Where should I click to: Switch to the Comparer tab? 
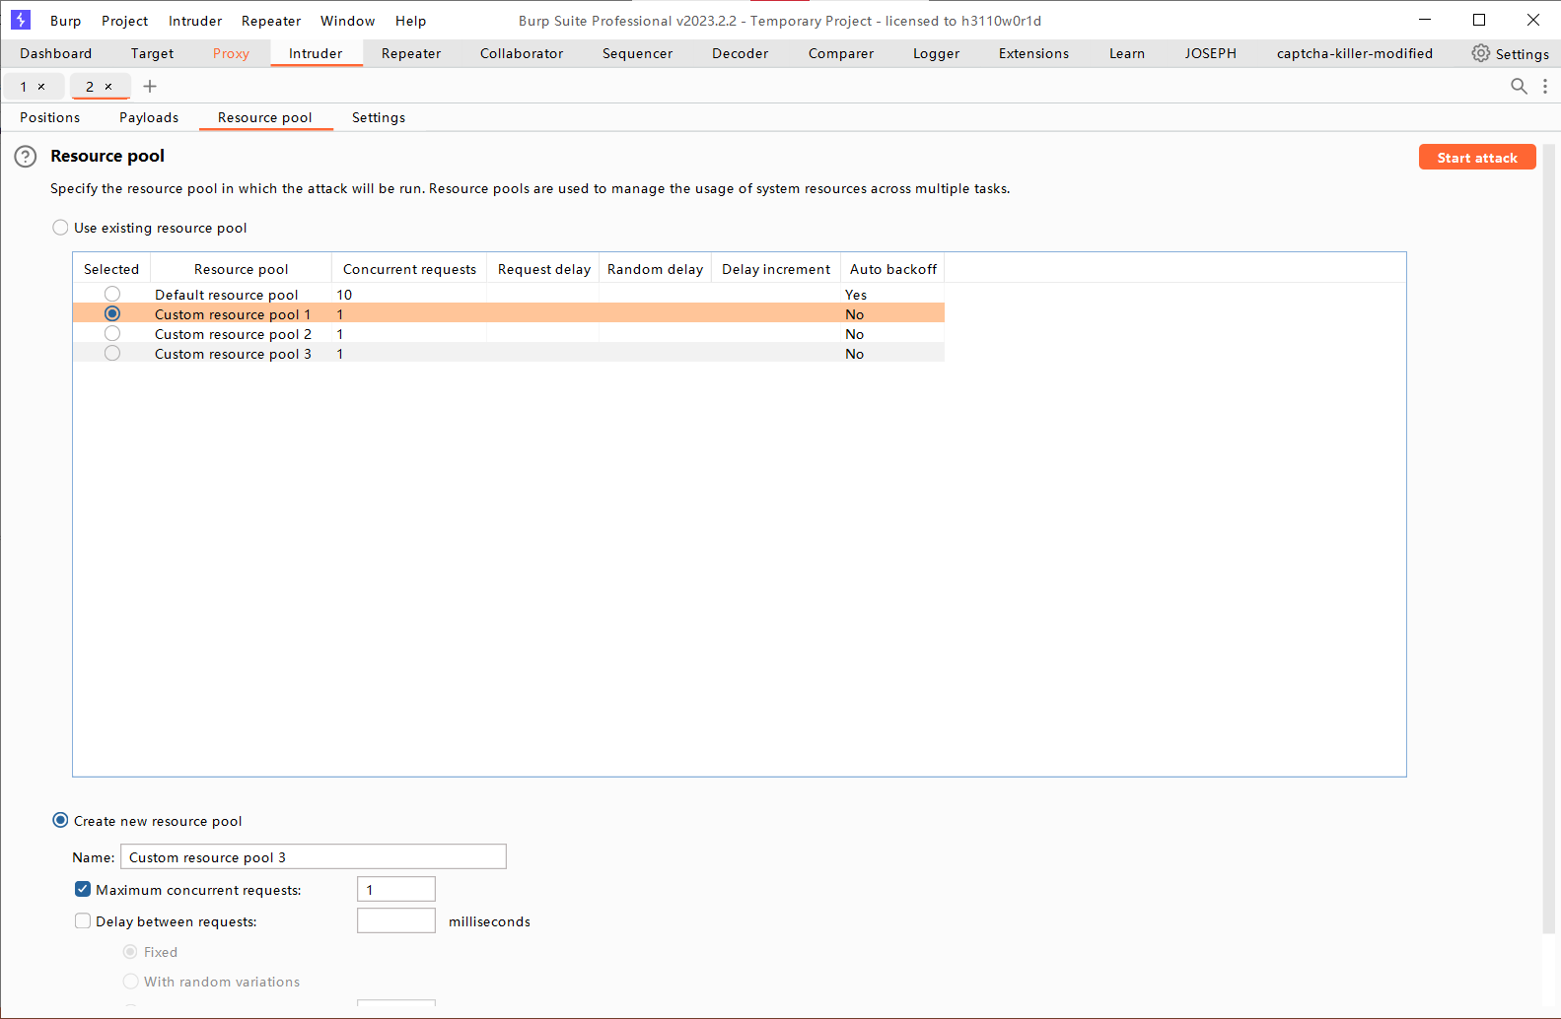[841, 53]
